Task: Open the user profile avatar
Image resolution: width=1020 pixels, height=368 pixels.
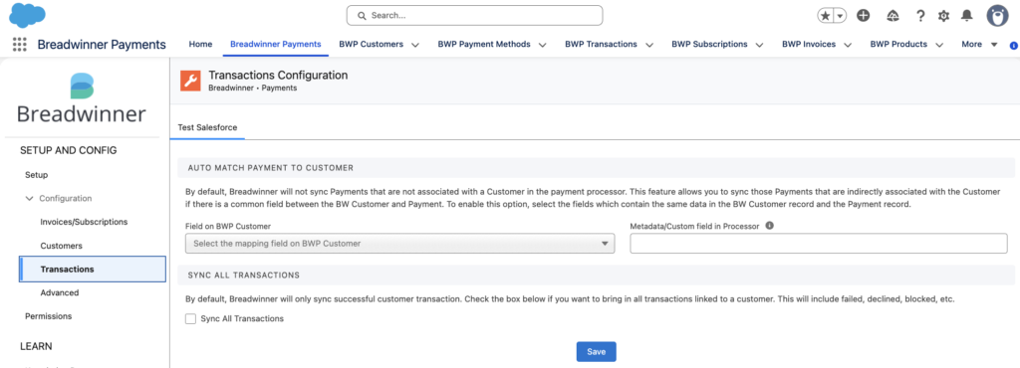Action: pos(997,16)
